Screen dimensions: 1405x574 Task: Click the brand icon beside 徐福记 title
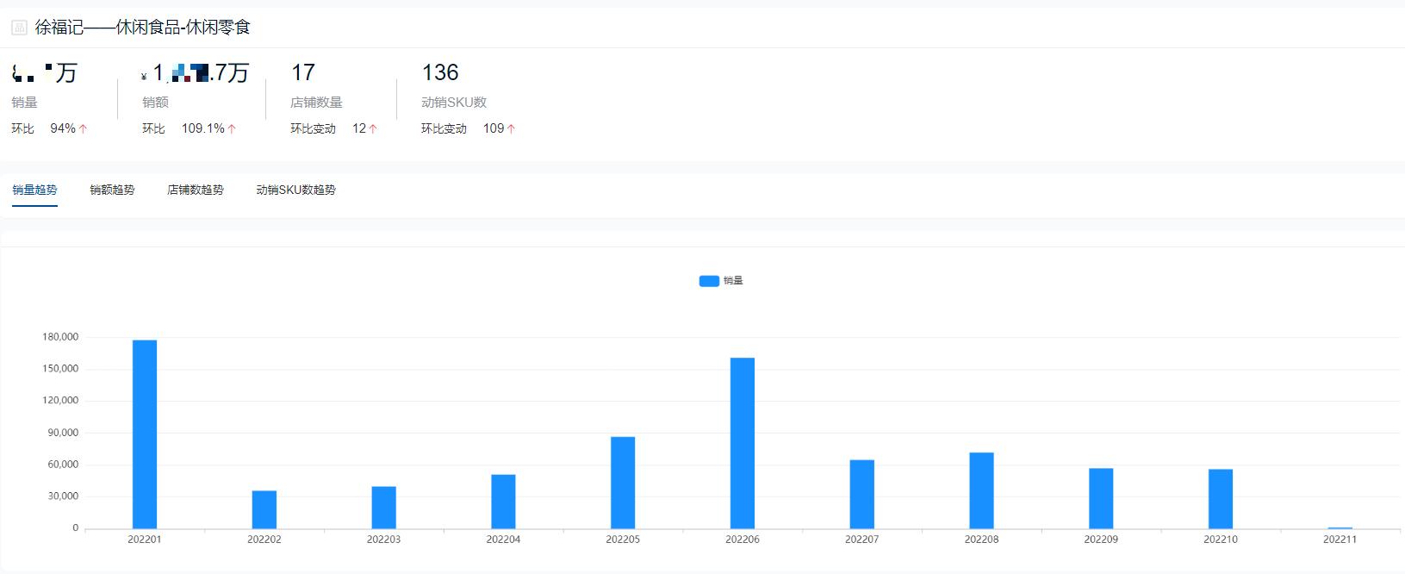pyautogui.click(x=19, y=28)
